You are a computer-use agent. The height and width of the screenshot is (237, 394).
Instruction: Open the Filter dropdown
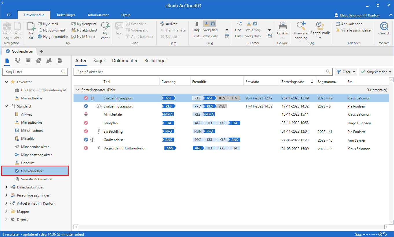[x=346, y=72]
